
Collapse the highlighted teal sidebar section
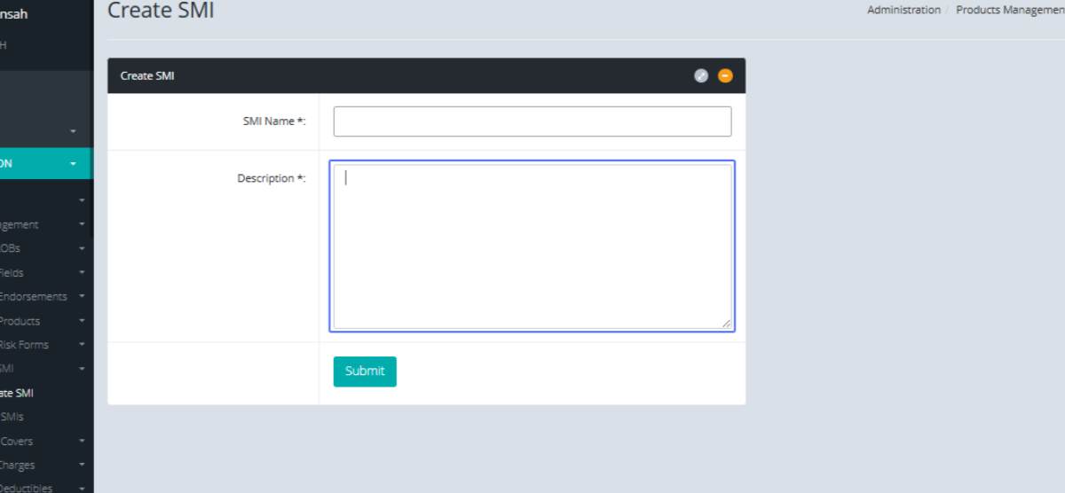point(73,164)
